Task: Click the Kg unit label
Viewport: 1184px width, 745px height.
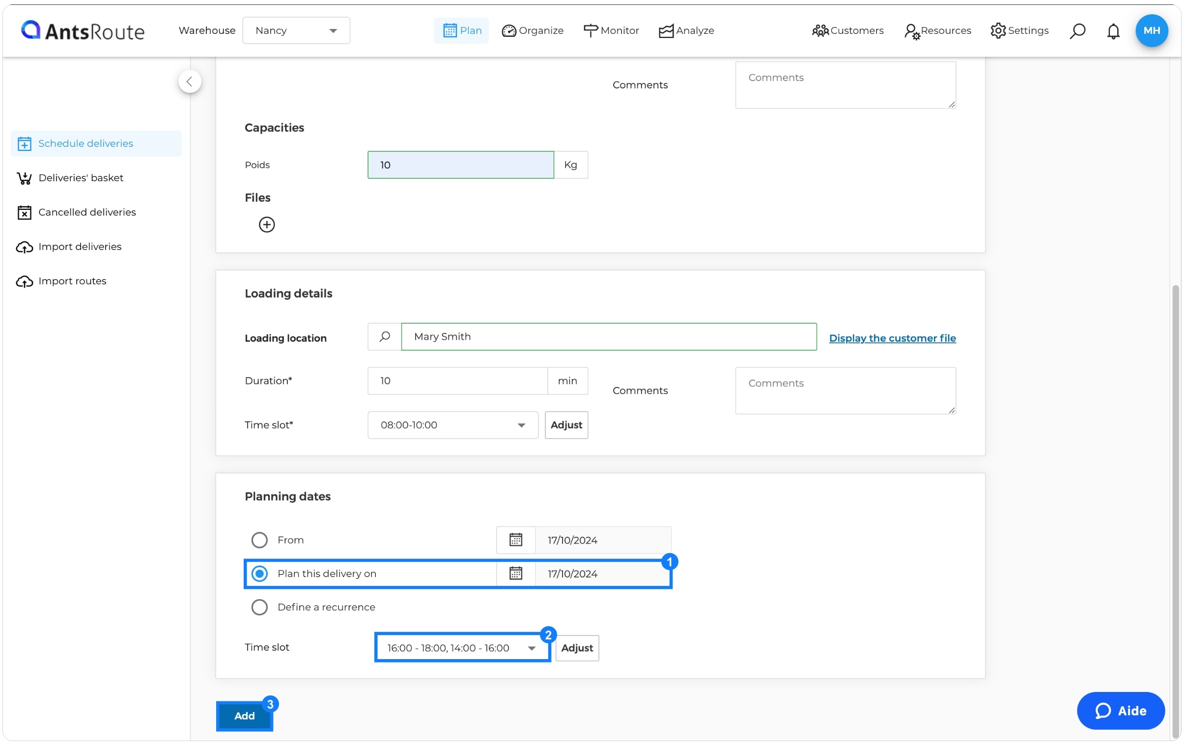Action: (570, 165)
